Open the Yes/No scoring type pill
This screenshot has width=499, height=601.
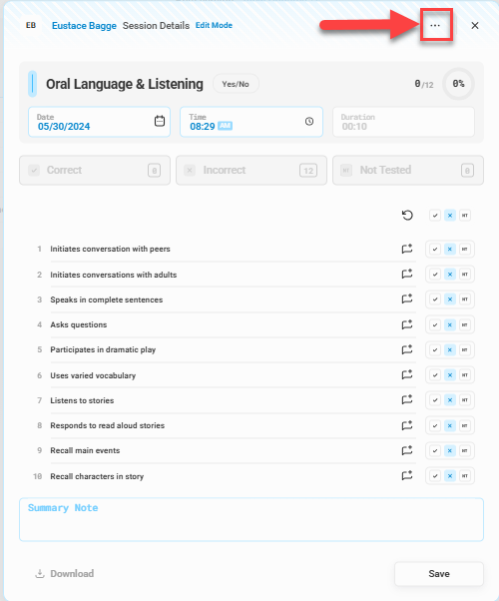236,84
